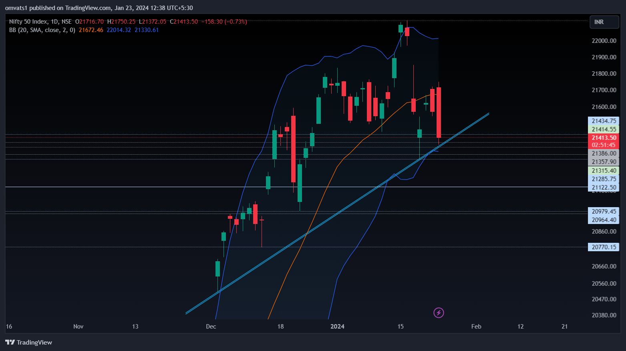Click the 2024 date label on time axis

point(337,327)
